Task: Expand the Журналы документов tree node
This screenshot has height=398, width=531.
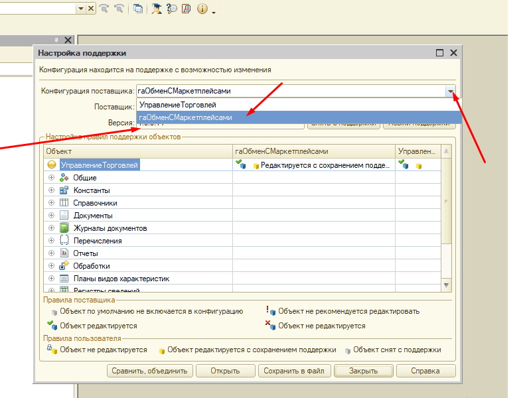Action: pos(52,228)
